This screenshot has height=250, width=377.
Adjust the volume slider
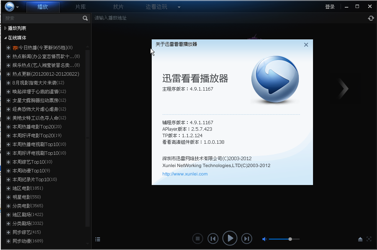(290, 239)
